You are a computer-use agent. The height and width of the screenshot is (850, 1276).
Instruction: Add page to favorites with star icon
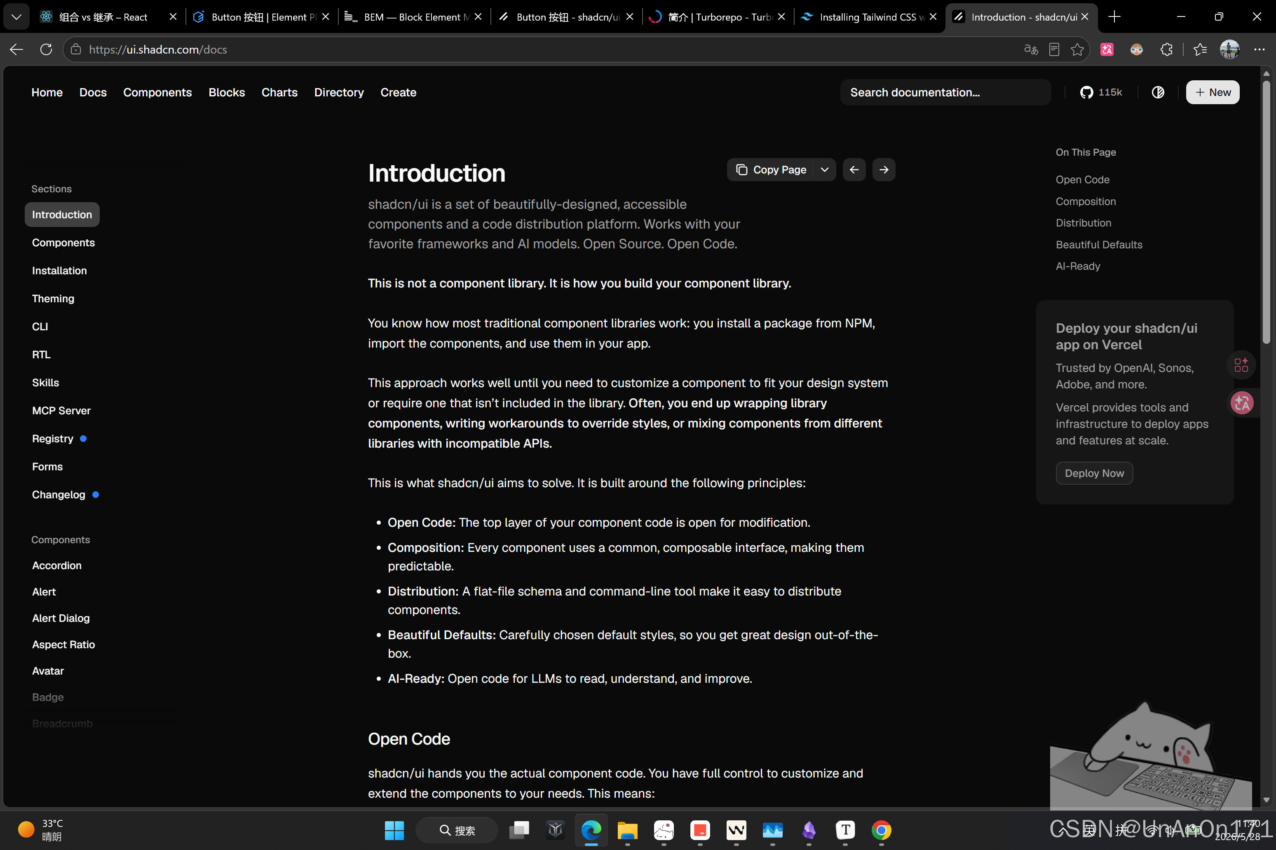pos(1077,49)
